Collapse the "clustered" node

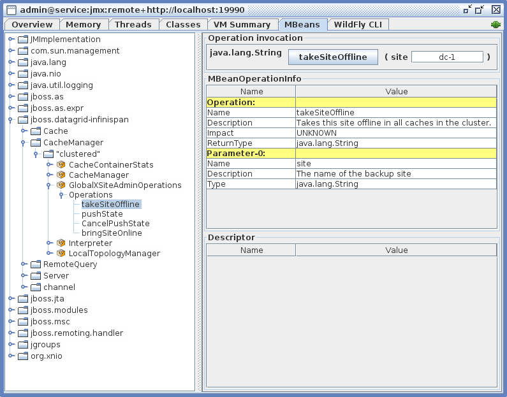click(x=36, y=154)
